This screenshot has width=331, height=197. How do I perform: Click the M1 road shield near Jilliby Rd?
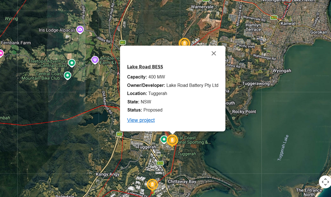123,42
